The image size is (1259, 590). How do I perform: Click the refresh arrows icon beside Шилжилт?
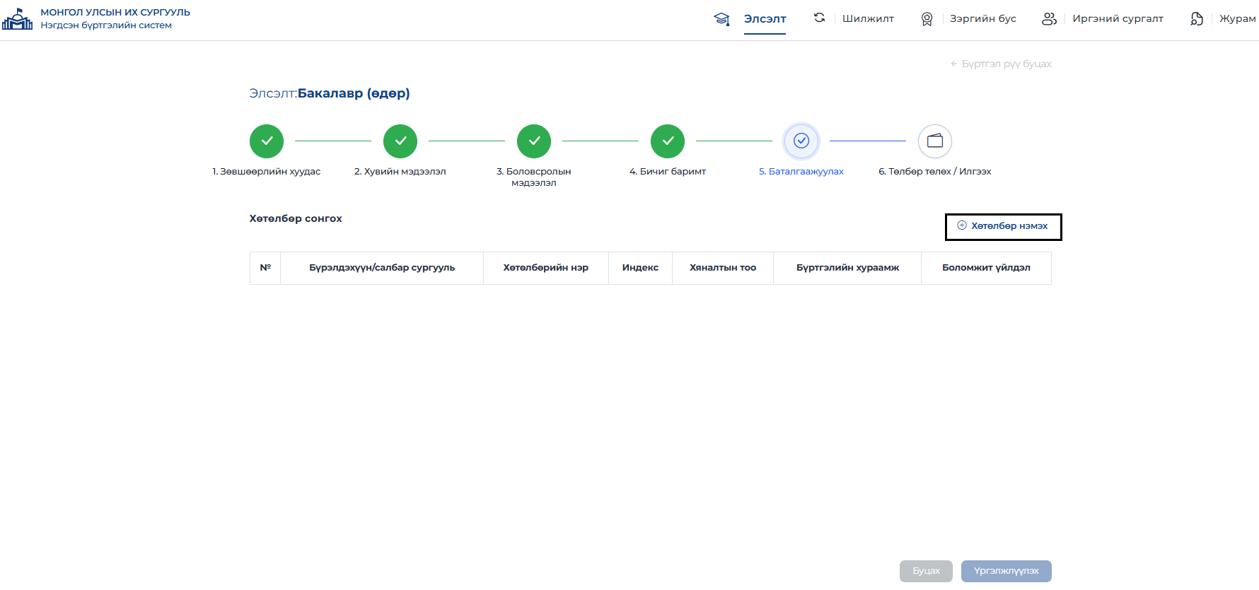(x=819, y=18)
